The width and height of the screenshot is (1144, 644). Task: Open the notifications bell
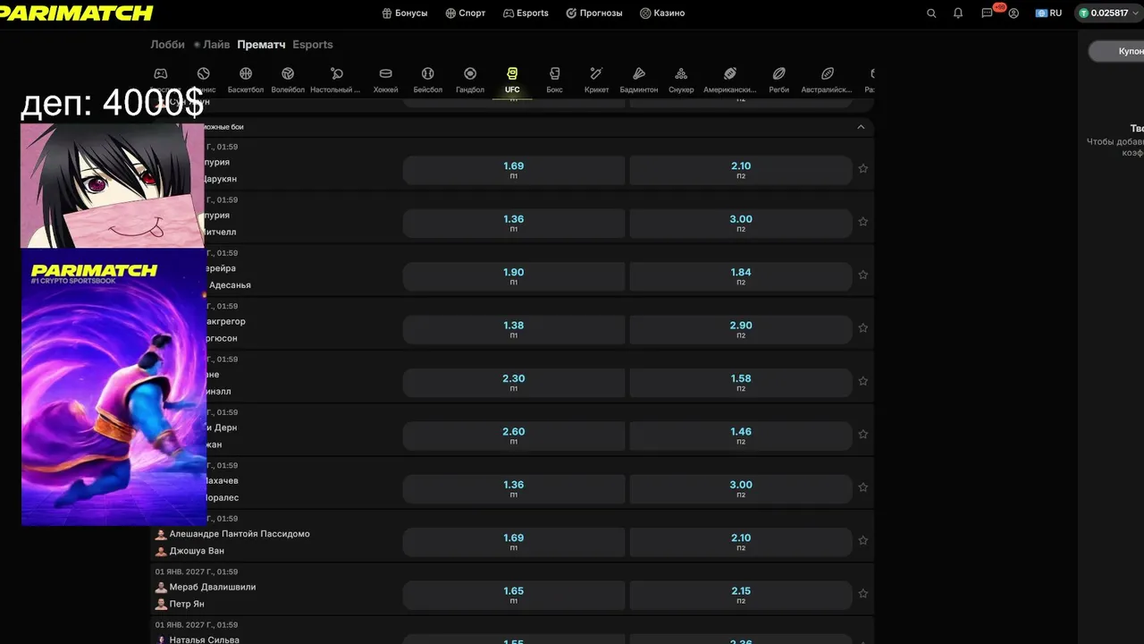pos(958,13)
